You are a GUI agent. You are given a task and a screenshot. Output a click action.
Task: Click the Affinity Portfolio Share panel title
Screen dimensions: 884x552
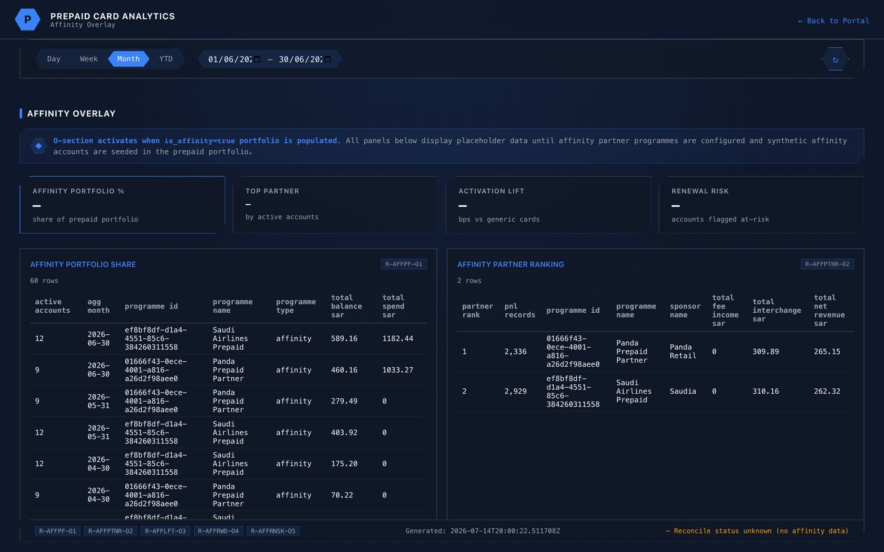83,264
